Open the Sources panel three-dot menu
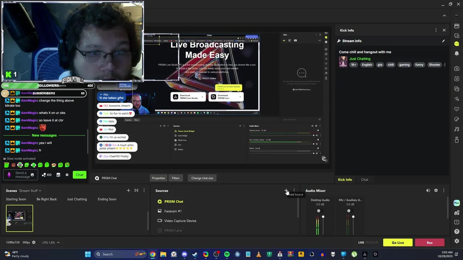 tap(294, 190)
